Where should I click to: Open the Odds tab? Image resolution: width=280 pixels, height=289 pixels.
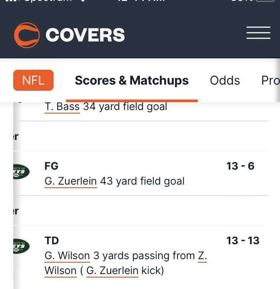(x=225, y=81)
